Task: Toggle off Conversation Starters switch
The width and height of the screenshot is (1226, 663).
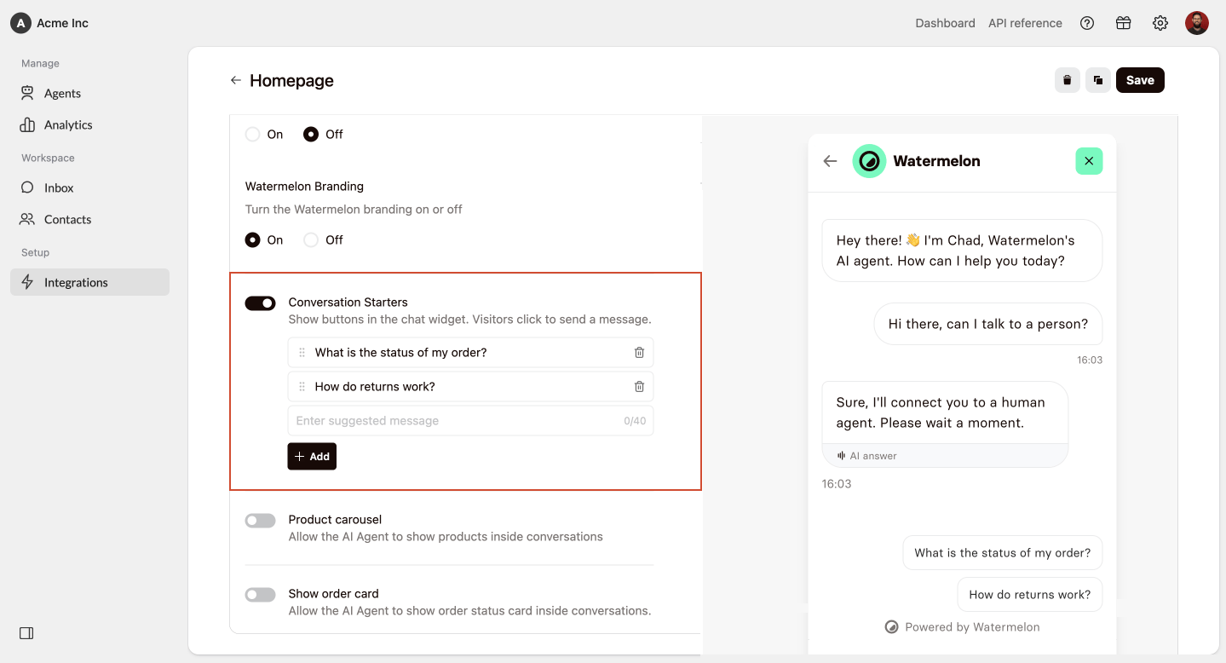Action: point(261,303)
